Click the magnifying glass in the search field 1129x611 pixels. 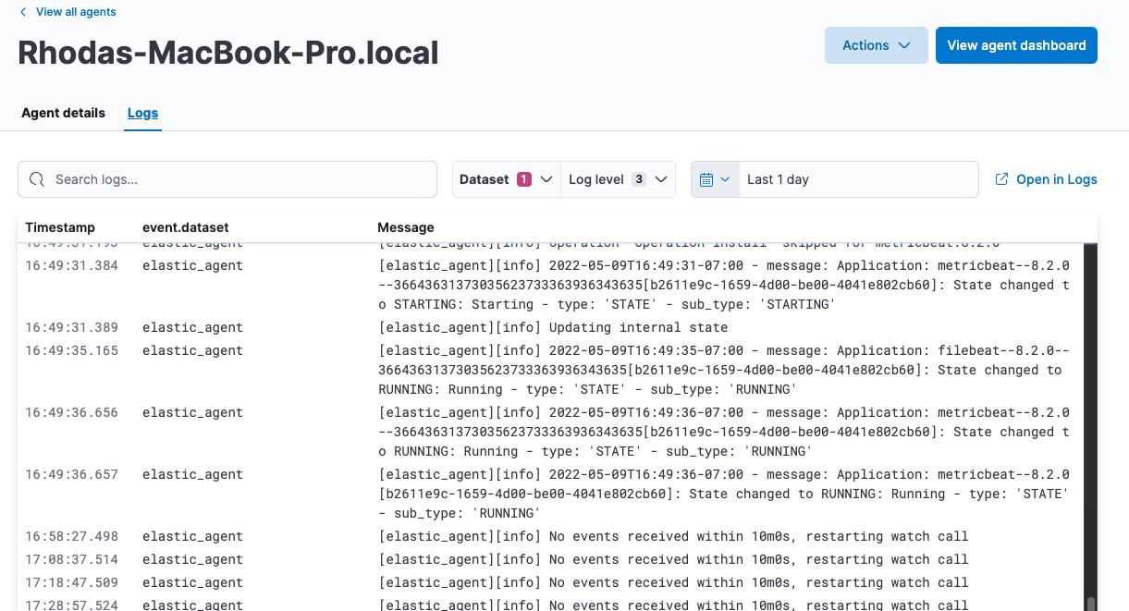37,179
